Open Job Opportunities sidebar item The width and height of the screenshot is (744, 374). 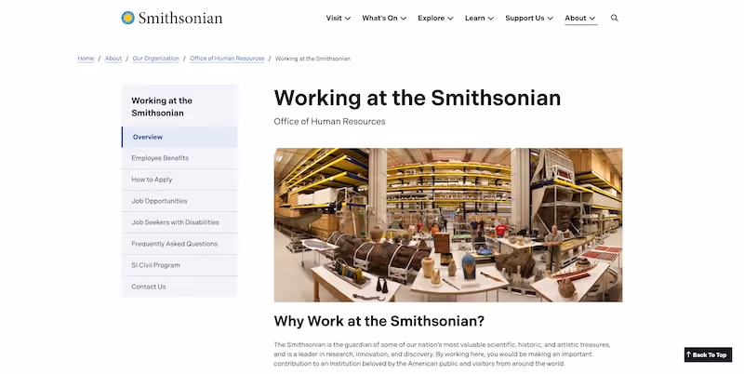[x=179, y=201]
